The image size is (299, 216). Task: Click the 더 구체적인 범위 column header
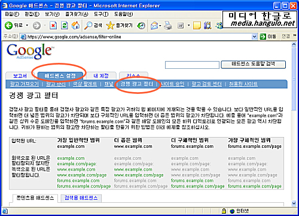pyautogui.click(x=190, y=140)
